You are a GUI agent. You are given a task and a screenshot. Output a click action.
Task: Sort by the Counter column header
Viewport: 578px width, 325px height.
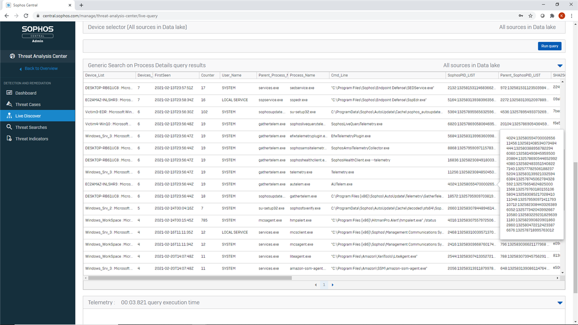click(x=210, y=75)
